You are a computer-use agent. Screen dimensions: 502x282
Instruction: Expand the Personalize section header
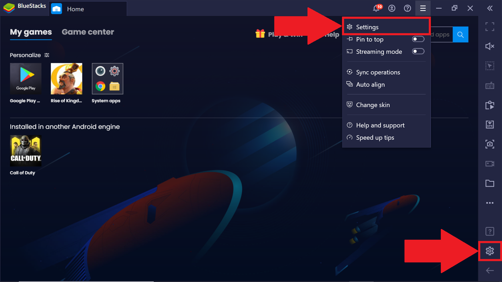[47, 55]
